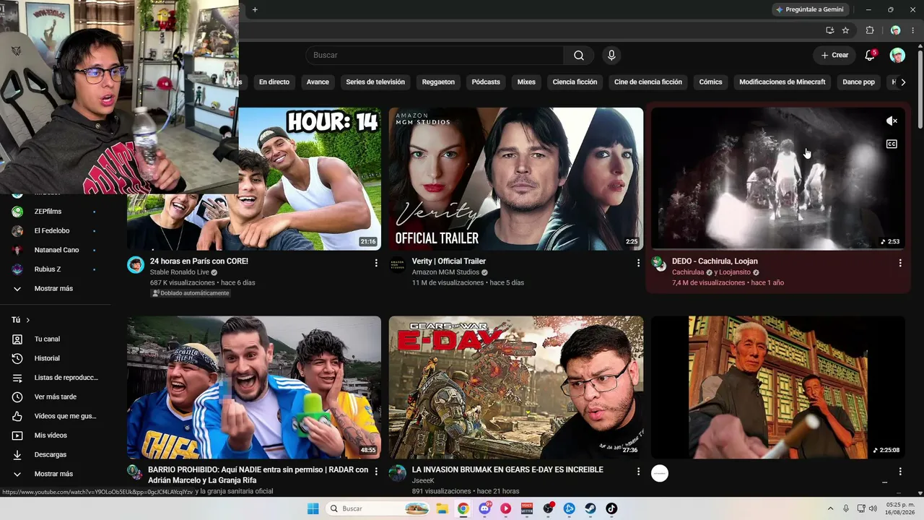The image size is (924, 520).
Task: Click the Stable Ronaldo Live channel avatar
Action: pyautogui.click(x=136, y=265)
